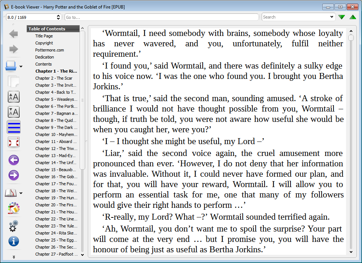Open Chapter 15 - Beauxb...
The height and width of the screenshot is (263, 362).
[56, 170]
